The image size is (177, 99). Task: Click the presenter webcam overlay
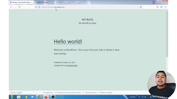(x=162, y=85)
